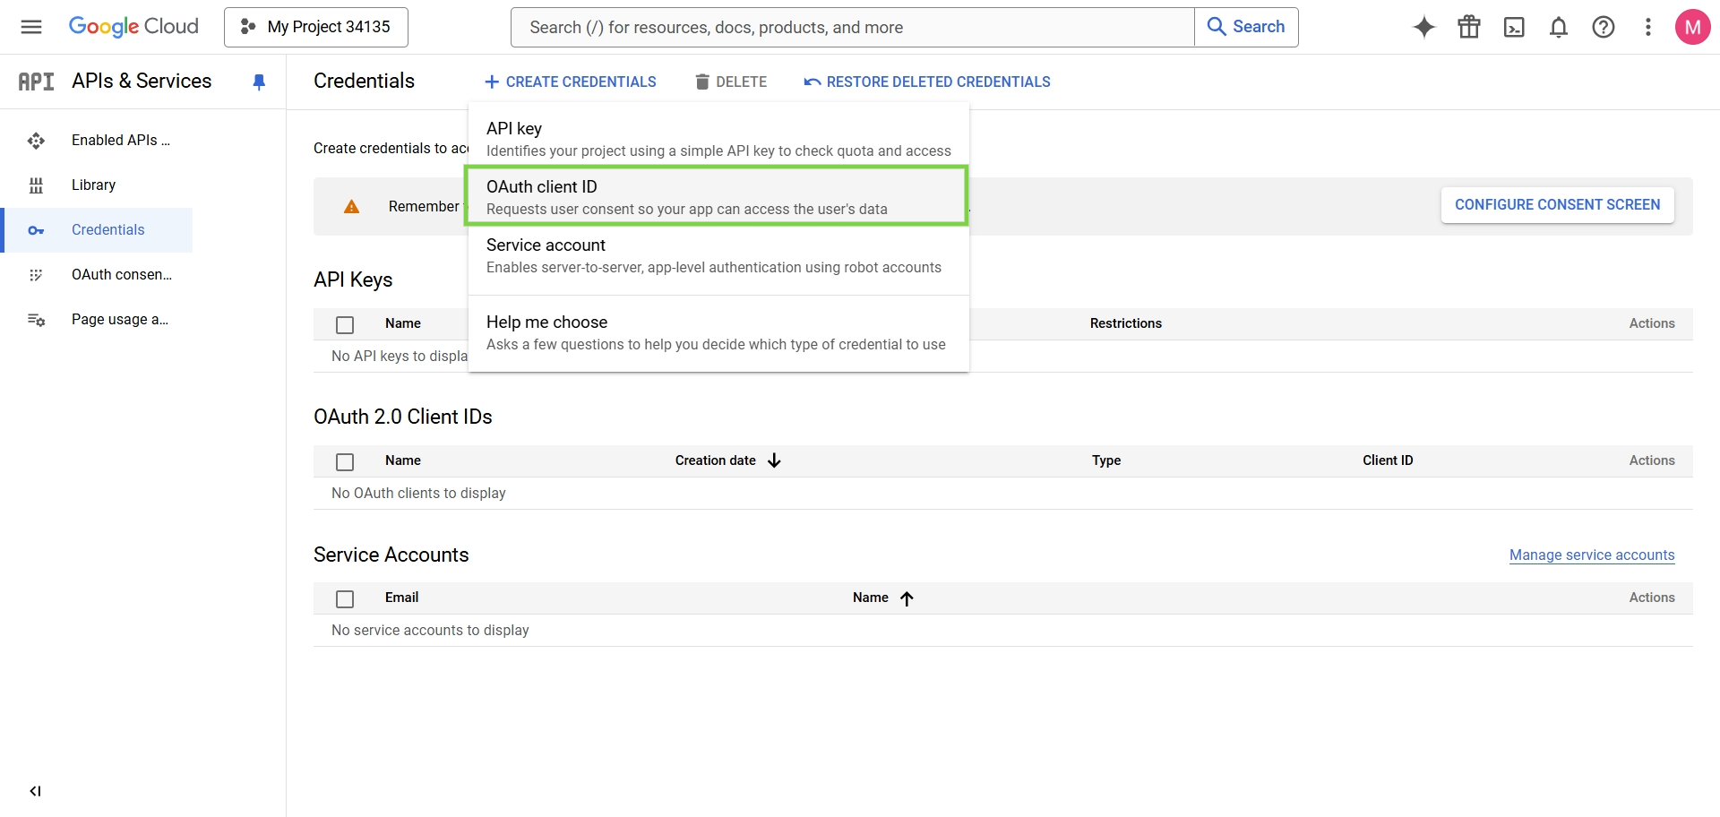Choose API key from the menu

tap(718, 139)
